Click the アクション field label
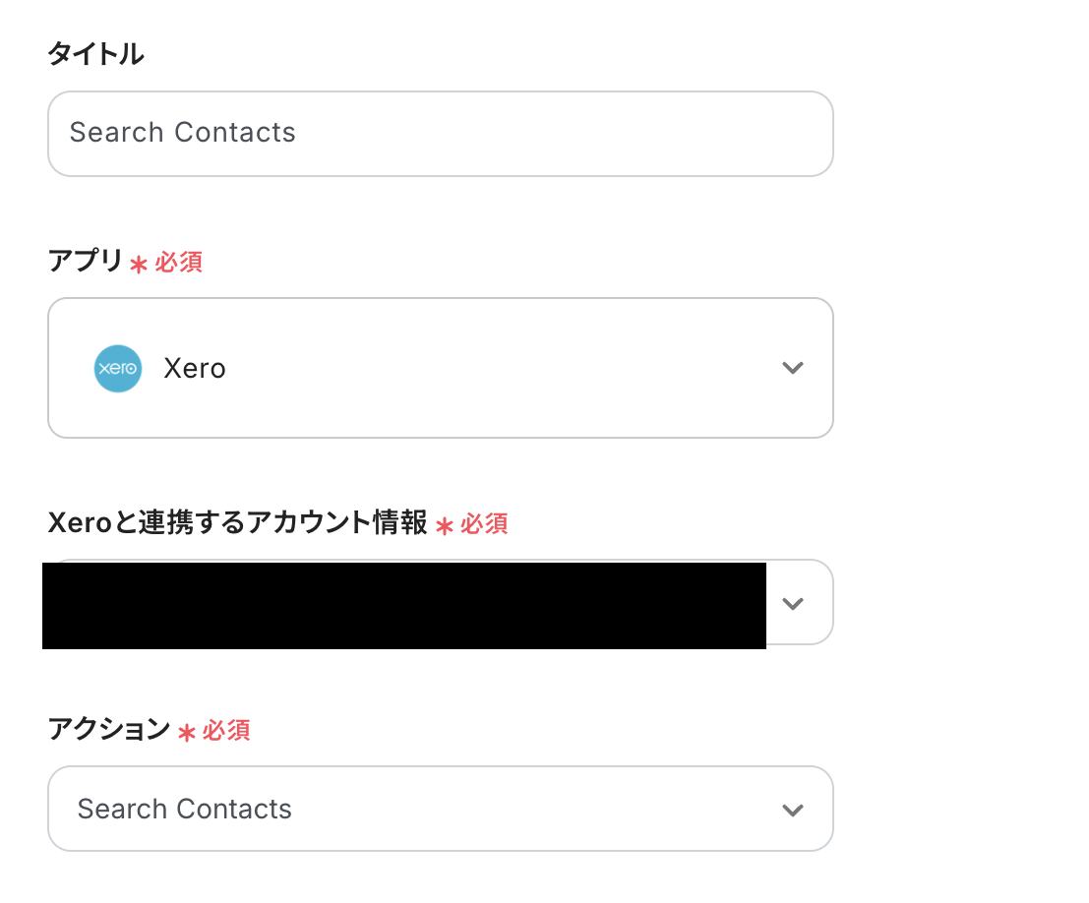Image resolution: width=1089 pixels, height=903 pixels. click(x=109, y=730)
